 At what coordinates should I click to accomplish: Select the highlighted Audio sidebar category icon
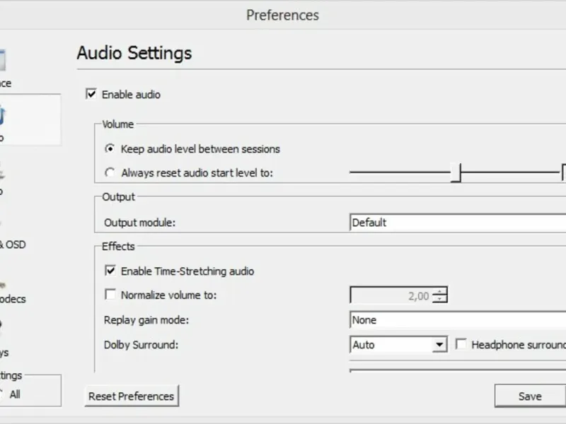click(x=2, y=115)
